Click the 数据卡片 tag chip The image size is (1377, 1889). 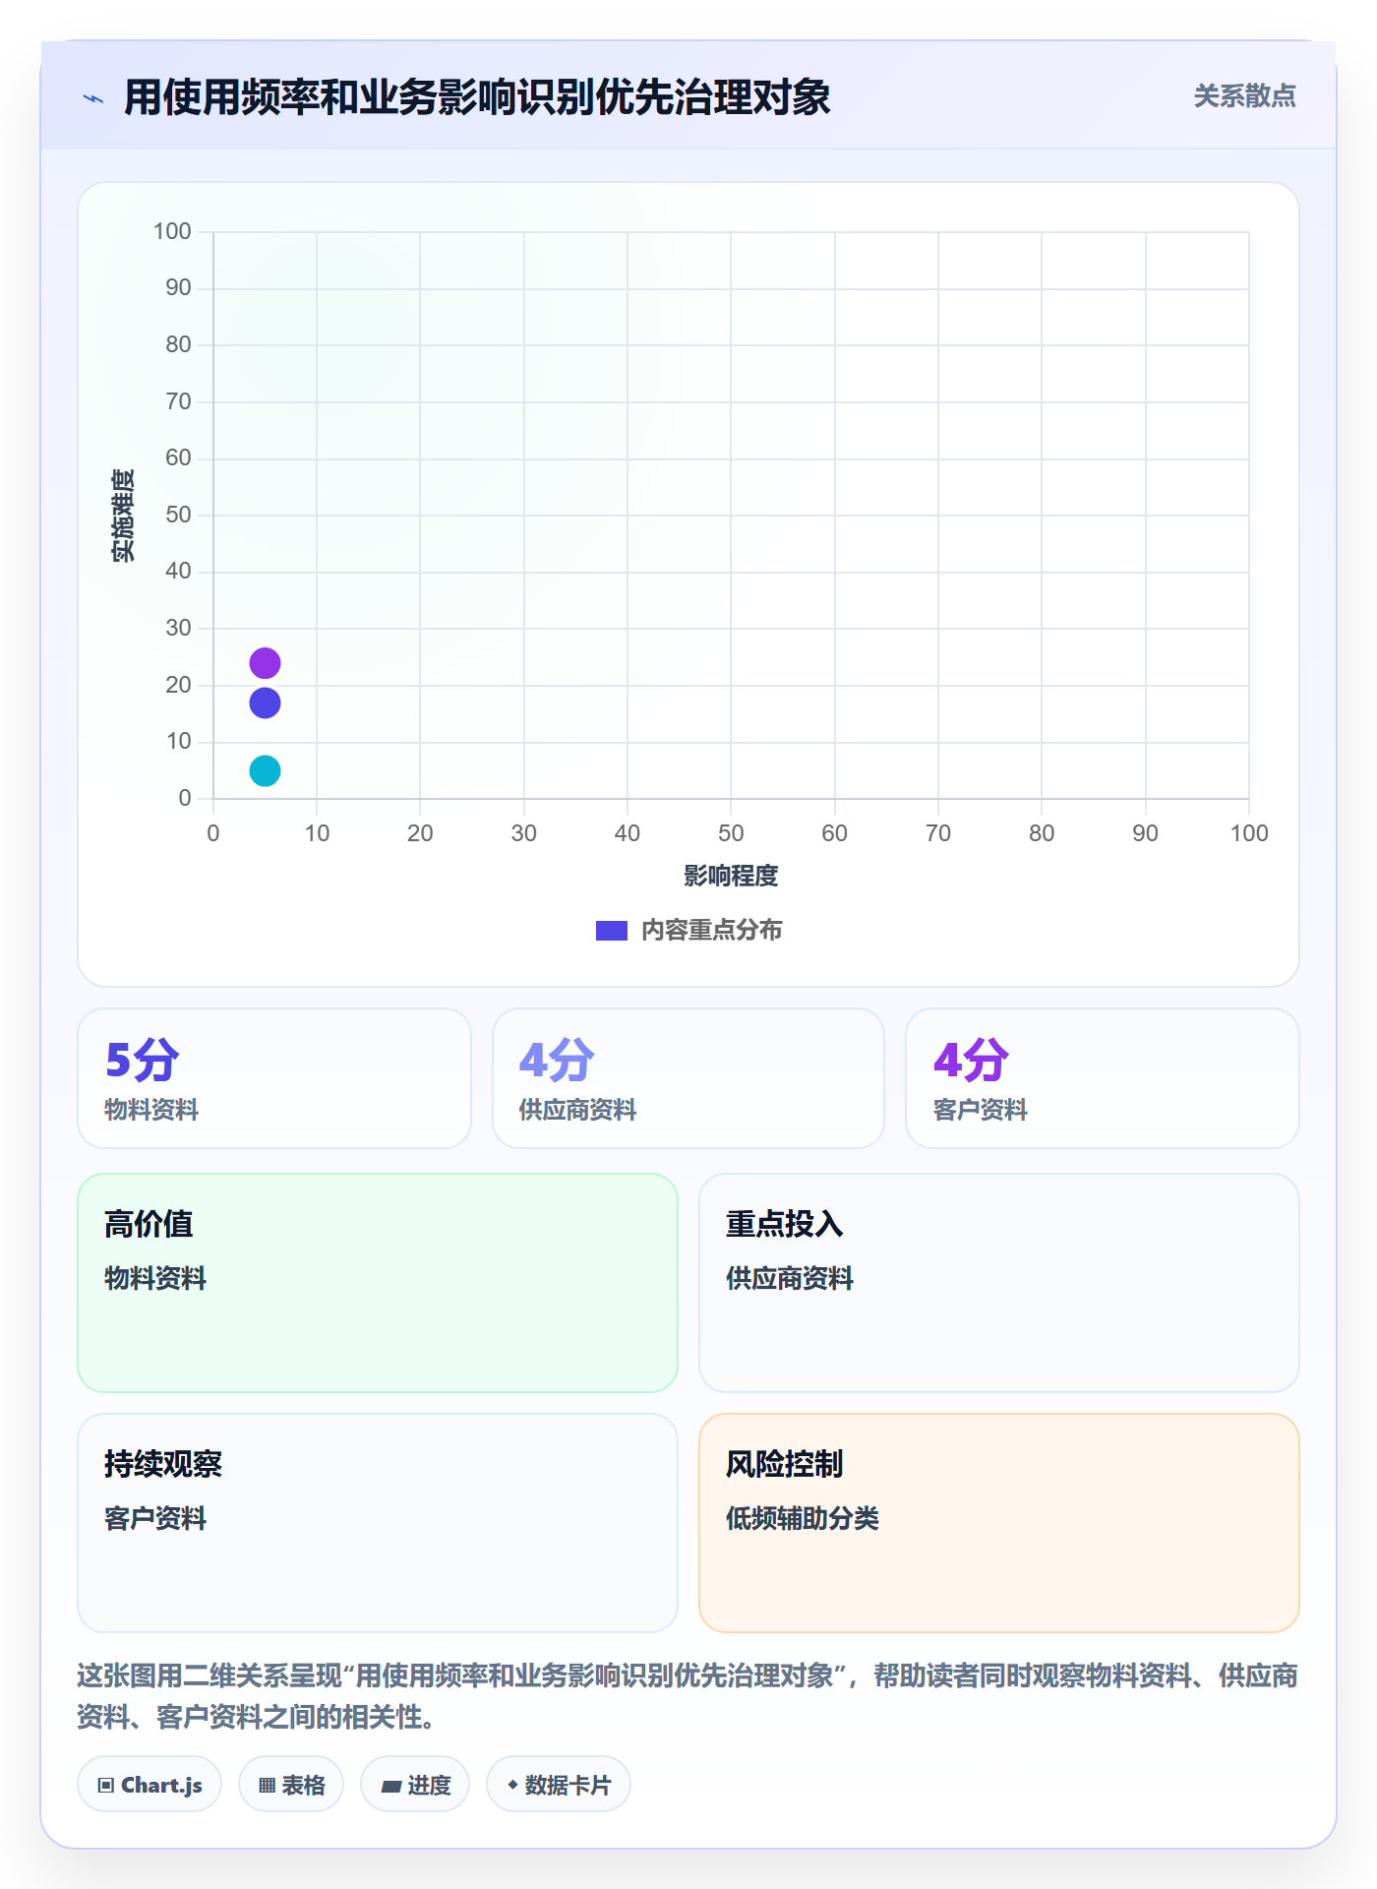(559, 1785)
